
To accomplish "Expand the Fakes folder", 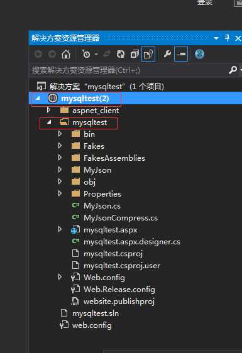I will point(60,146).
